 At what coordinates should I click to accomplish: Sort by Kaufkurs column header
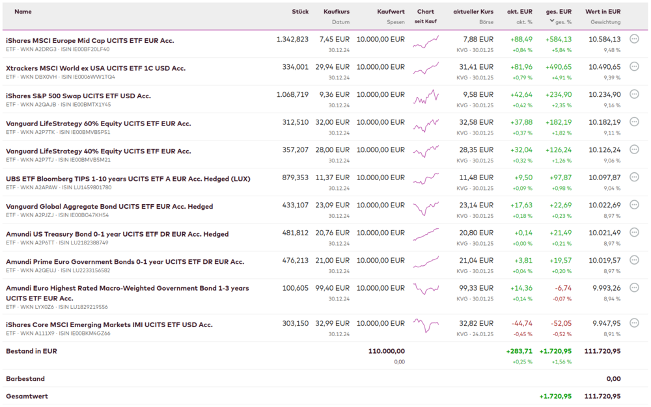[336, 12]
